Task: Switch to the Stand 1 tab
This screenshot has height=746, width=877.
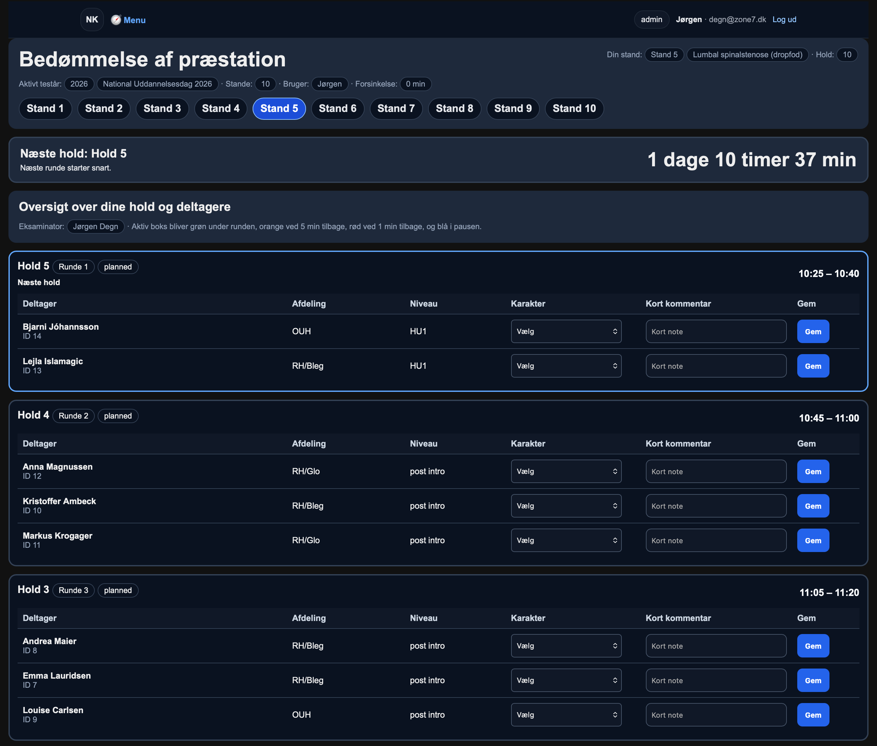Action: coord(45,109)
